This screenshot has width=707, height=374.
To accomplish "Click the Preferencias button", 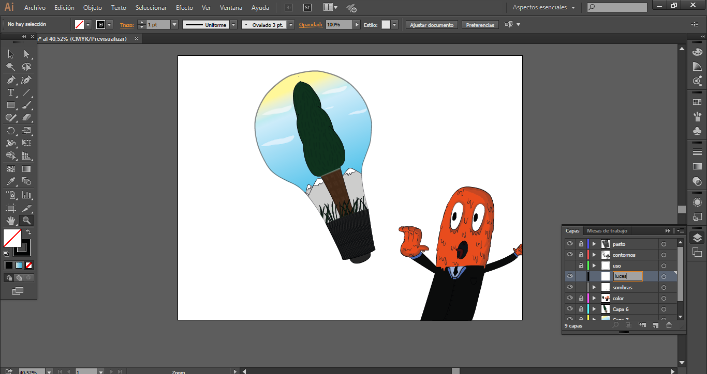I will (x=480, y=25).
